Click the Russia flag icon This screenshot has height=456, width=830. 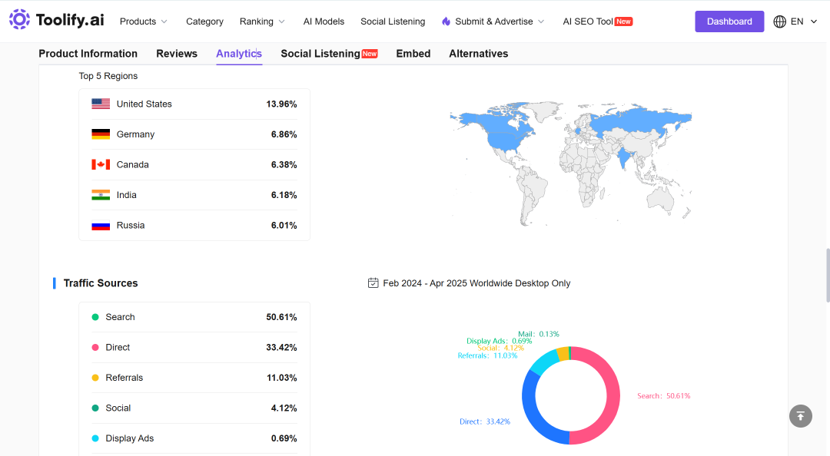point(101,226)
